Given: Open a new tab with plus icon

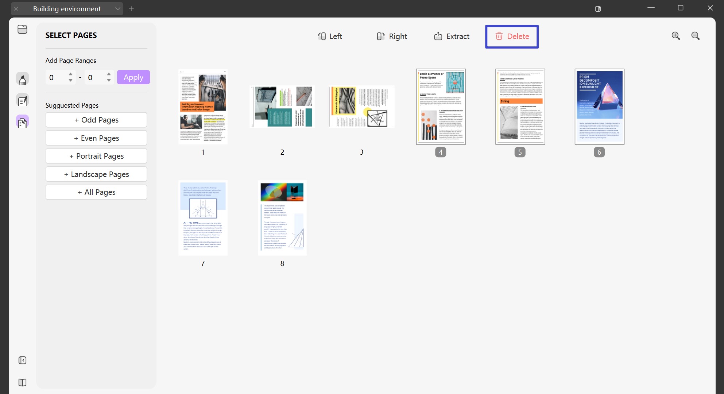Looking at the screenshot, I should 131,9.
